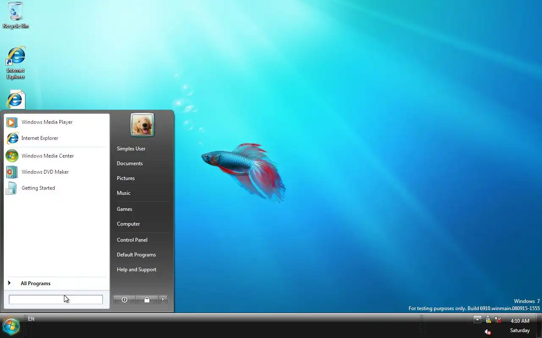Open Windows DVD Maker from Start menu
542x338 pixels.
pyautogui.click(x=57, y=172)
